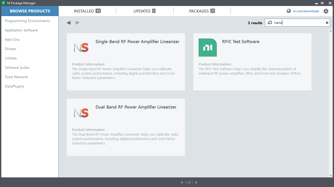
Task: Open Single-Band RF Power Amplifier Linearizer title
Action: (x=137, y=42)
